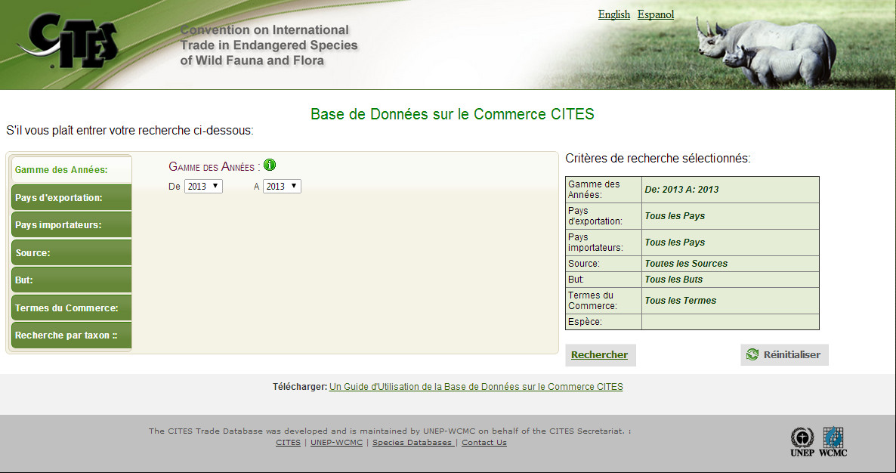Viewport: 896px width, 473px height.
Task: Open the 'De' start year dropdown
Action: click(203, 186)
